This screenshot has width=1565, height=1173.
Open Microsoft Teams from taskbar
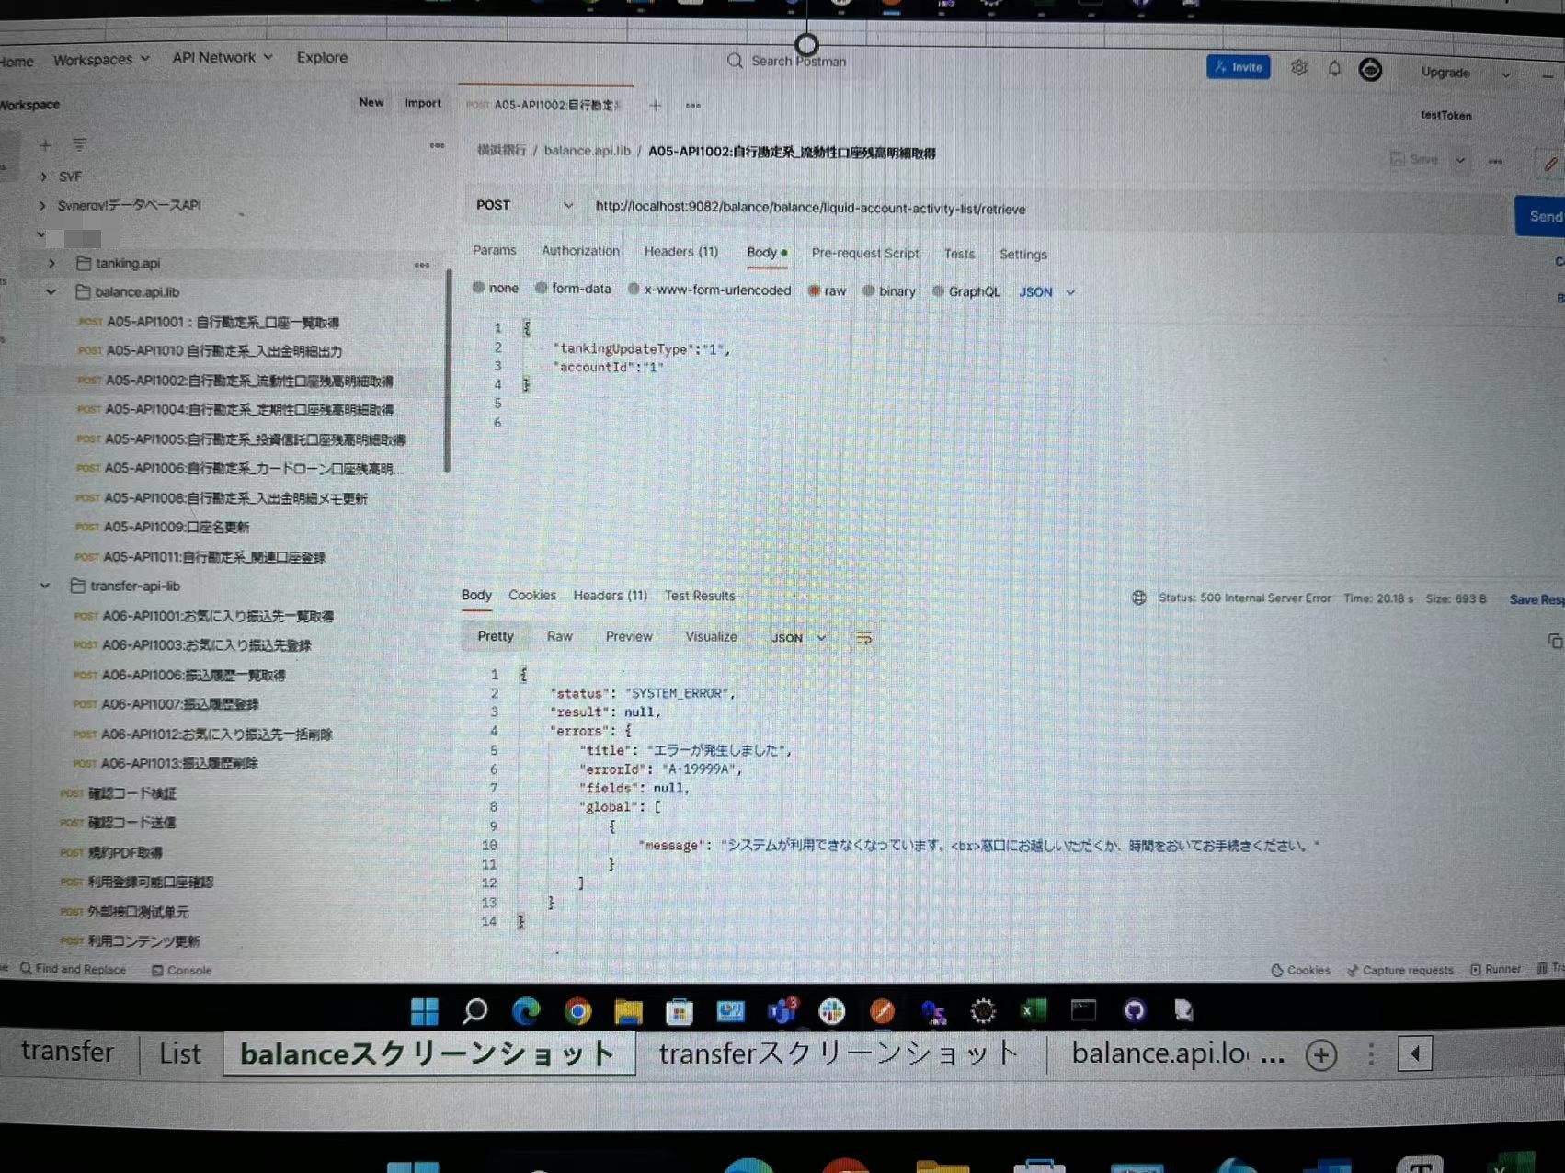782,1011
